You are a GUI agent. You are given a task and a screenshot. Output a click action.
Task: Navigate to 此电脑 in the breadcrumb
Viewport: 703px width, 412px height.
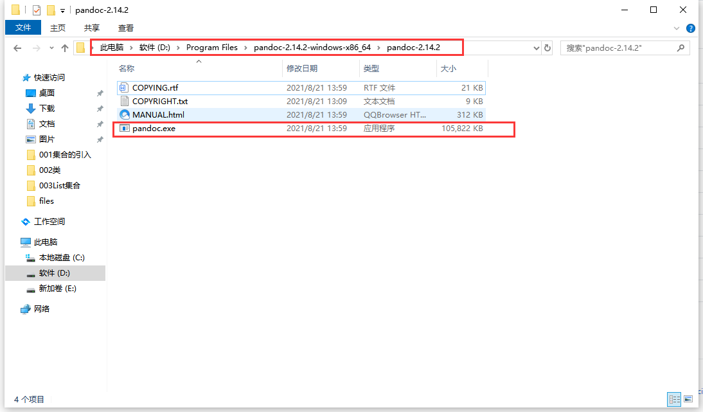coord(112,48)
